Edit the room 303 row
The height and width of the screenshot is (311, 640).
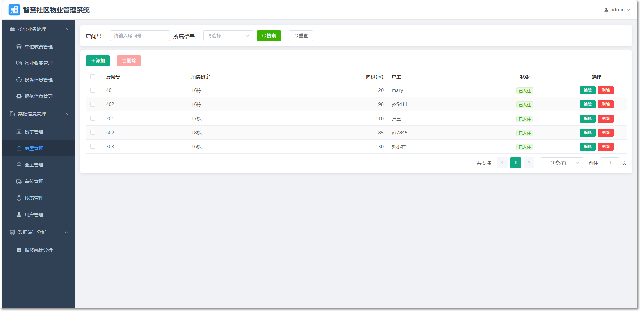pyautogui.click(x=588, y=147)
